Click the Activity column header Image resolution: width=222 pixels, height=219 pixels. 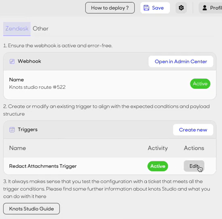point(158,148)
